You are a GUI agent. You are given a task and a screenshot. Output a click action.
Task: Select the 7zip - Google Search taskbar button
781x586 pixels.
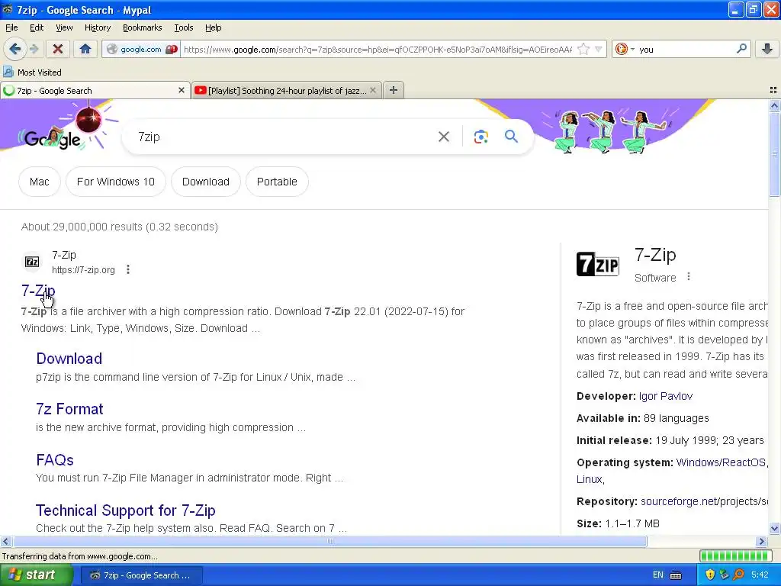point(141,575)
